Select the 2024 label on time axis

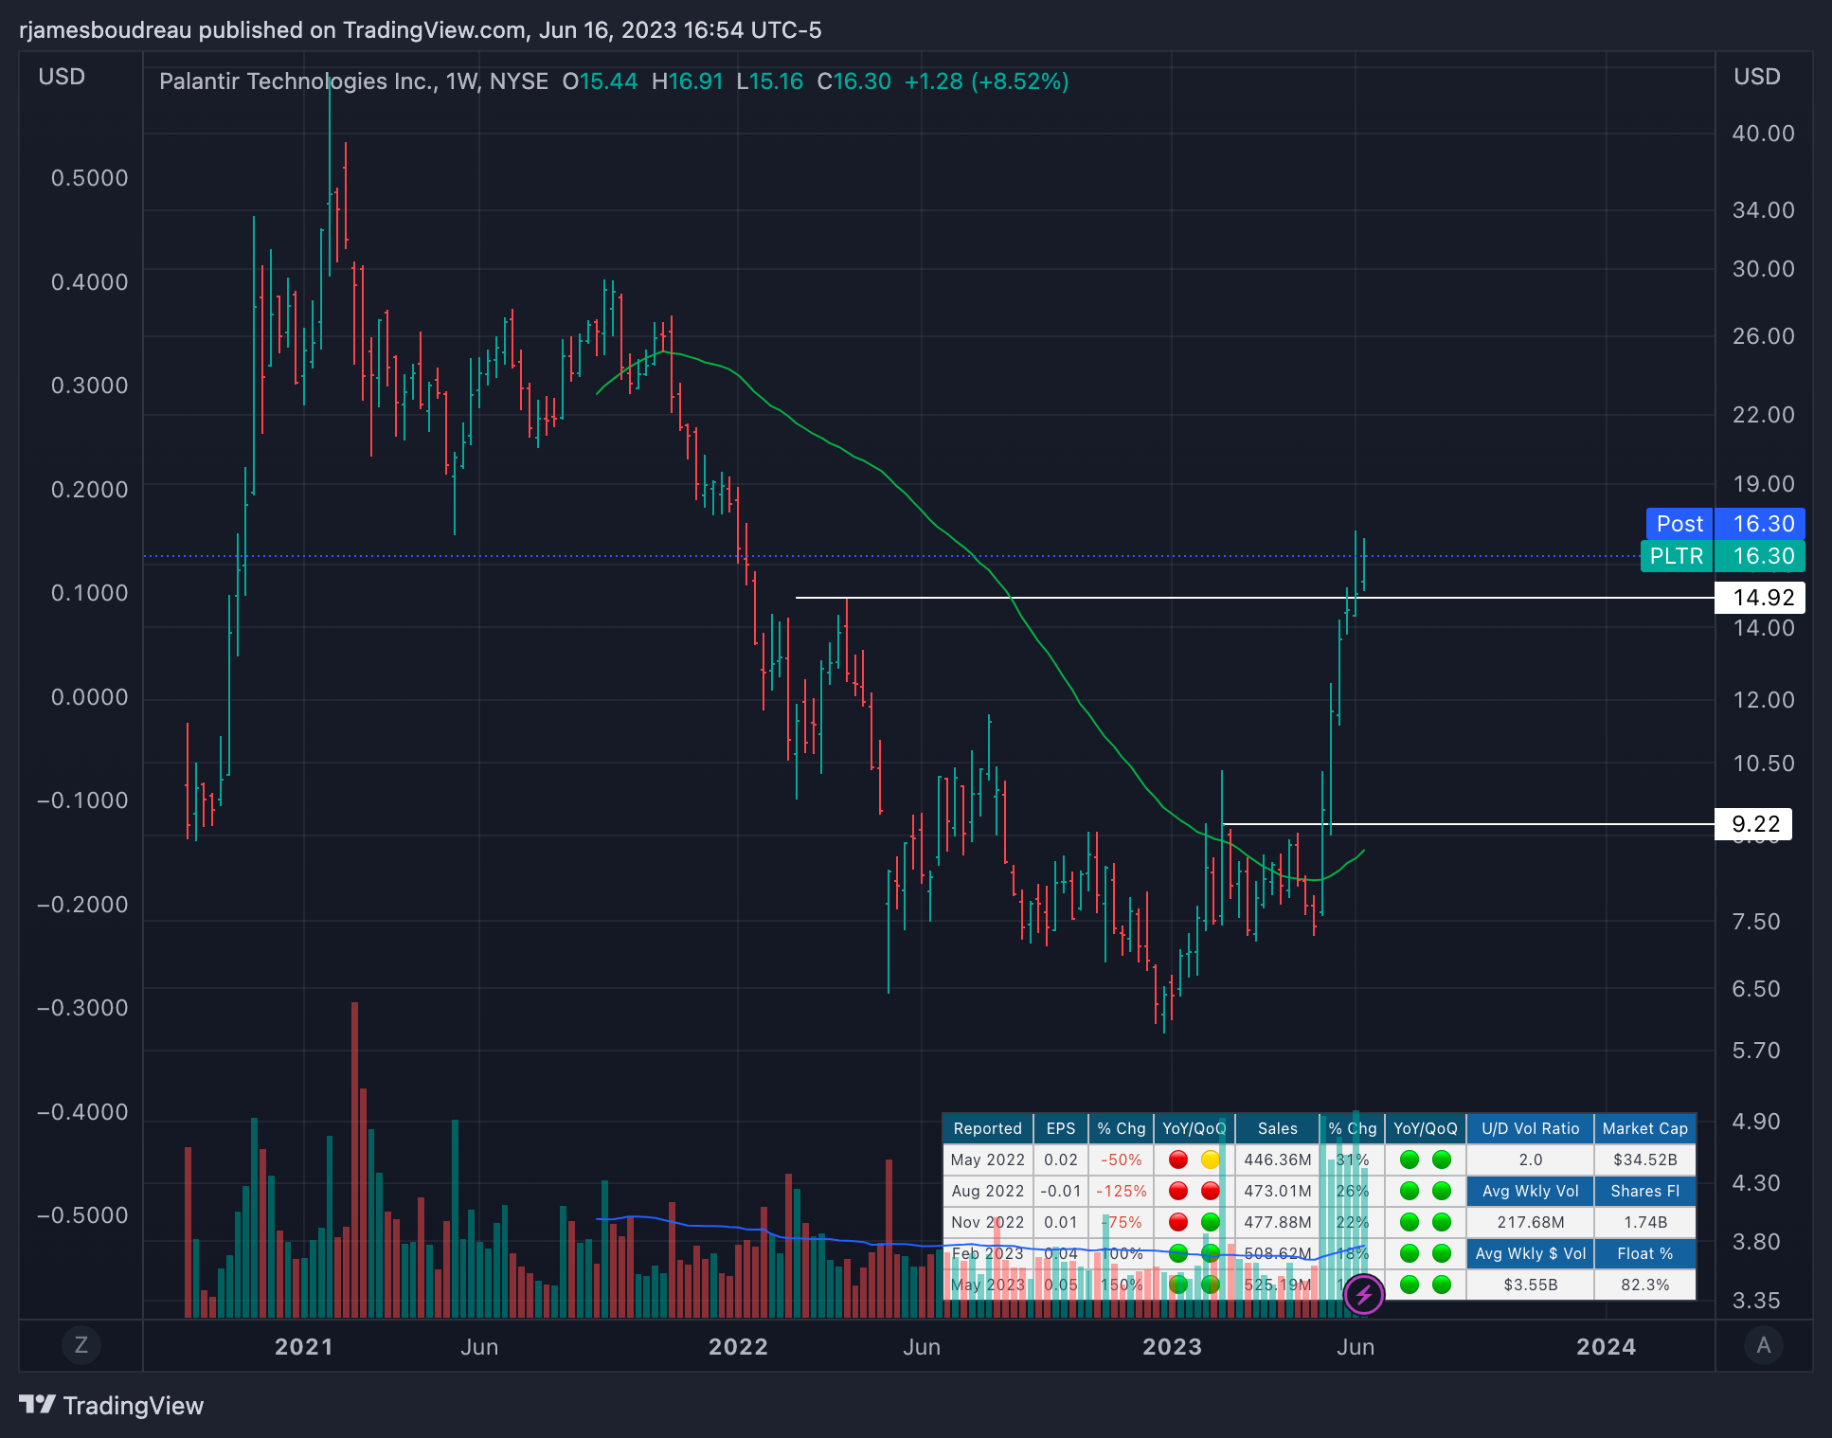1606,1346
